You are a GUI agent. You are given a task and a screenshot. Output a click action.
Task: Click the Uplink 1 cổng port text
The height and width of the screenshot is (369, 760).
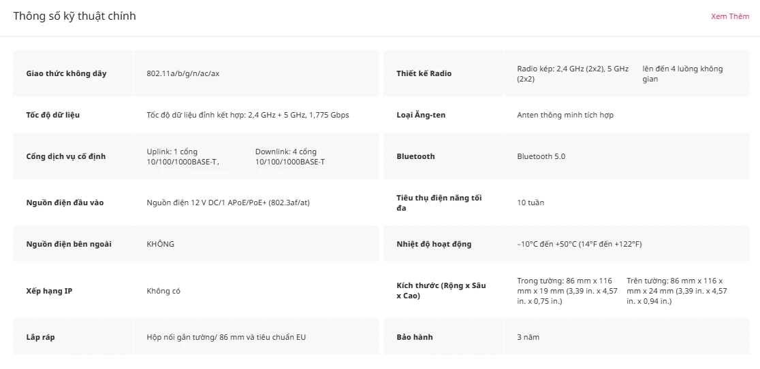point(183,157)
